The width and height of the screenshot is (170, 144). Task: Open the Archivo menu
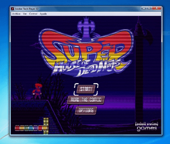tap(16, 14)
